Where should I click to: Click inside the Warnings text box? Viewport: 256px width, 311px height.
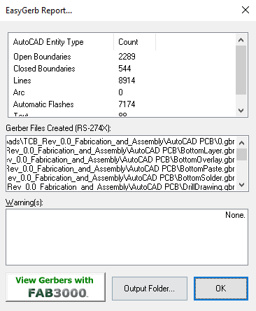pos(127,237)
